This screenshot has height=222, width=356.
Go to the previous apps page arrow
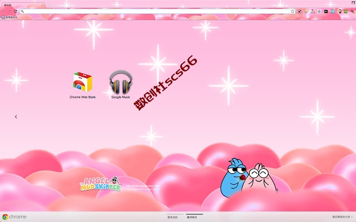point(16,117)
